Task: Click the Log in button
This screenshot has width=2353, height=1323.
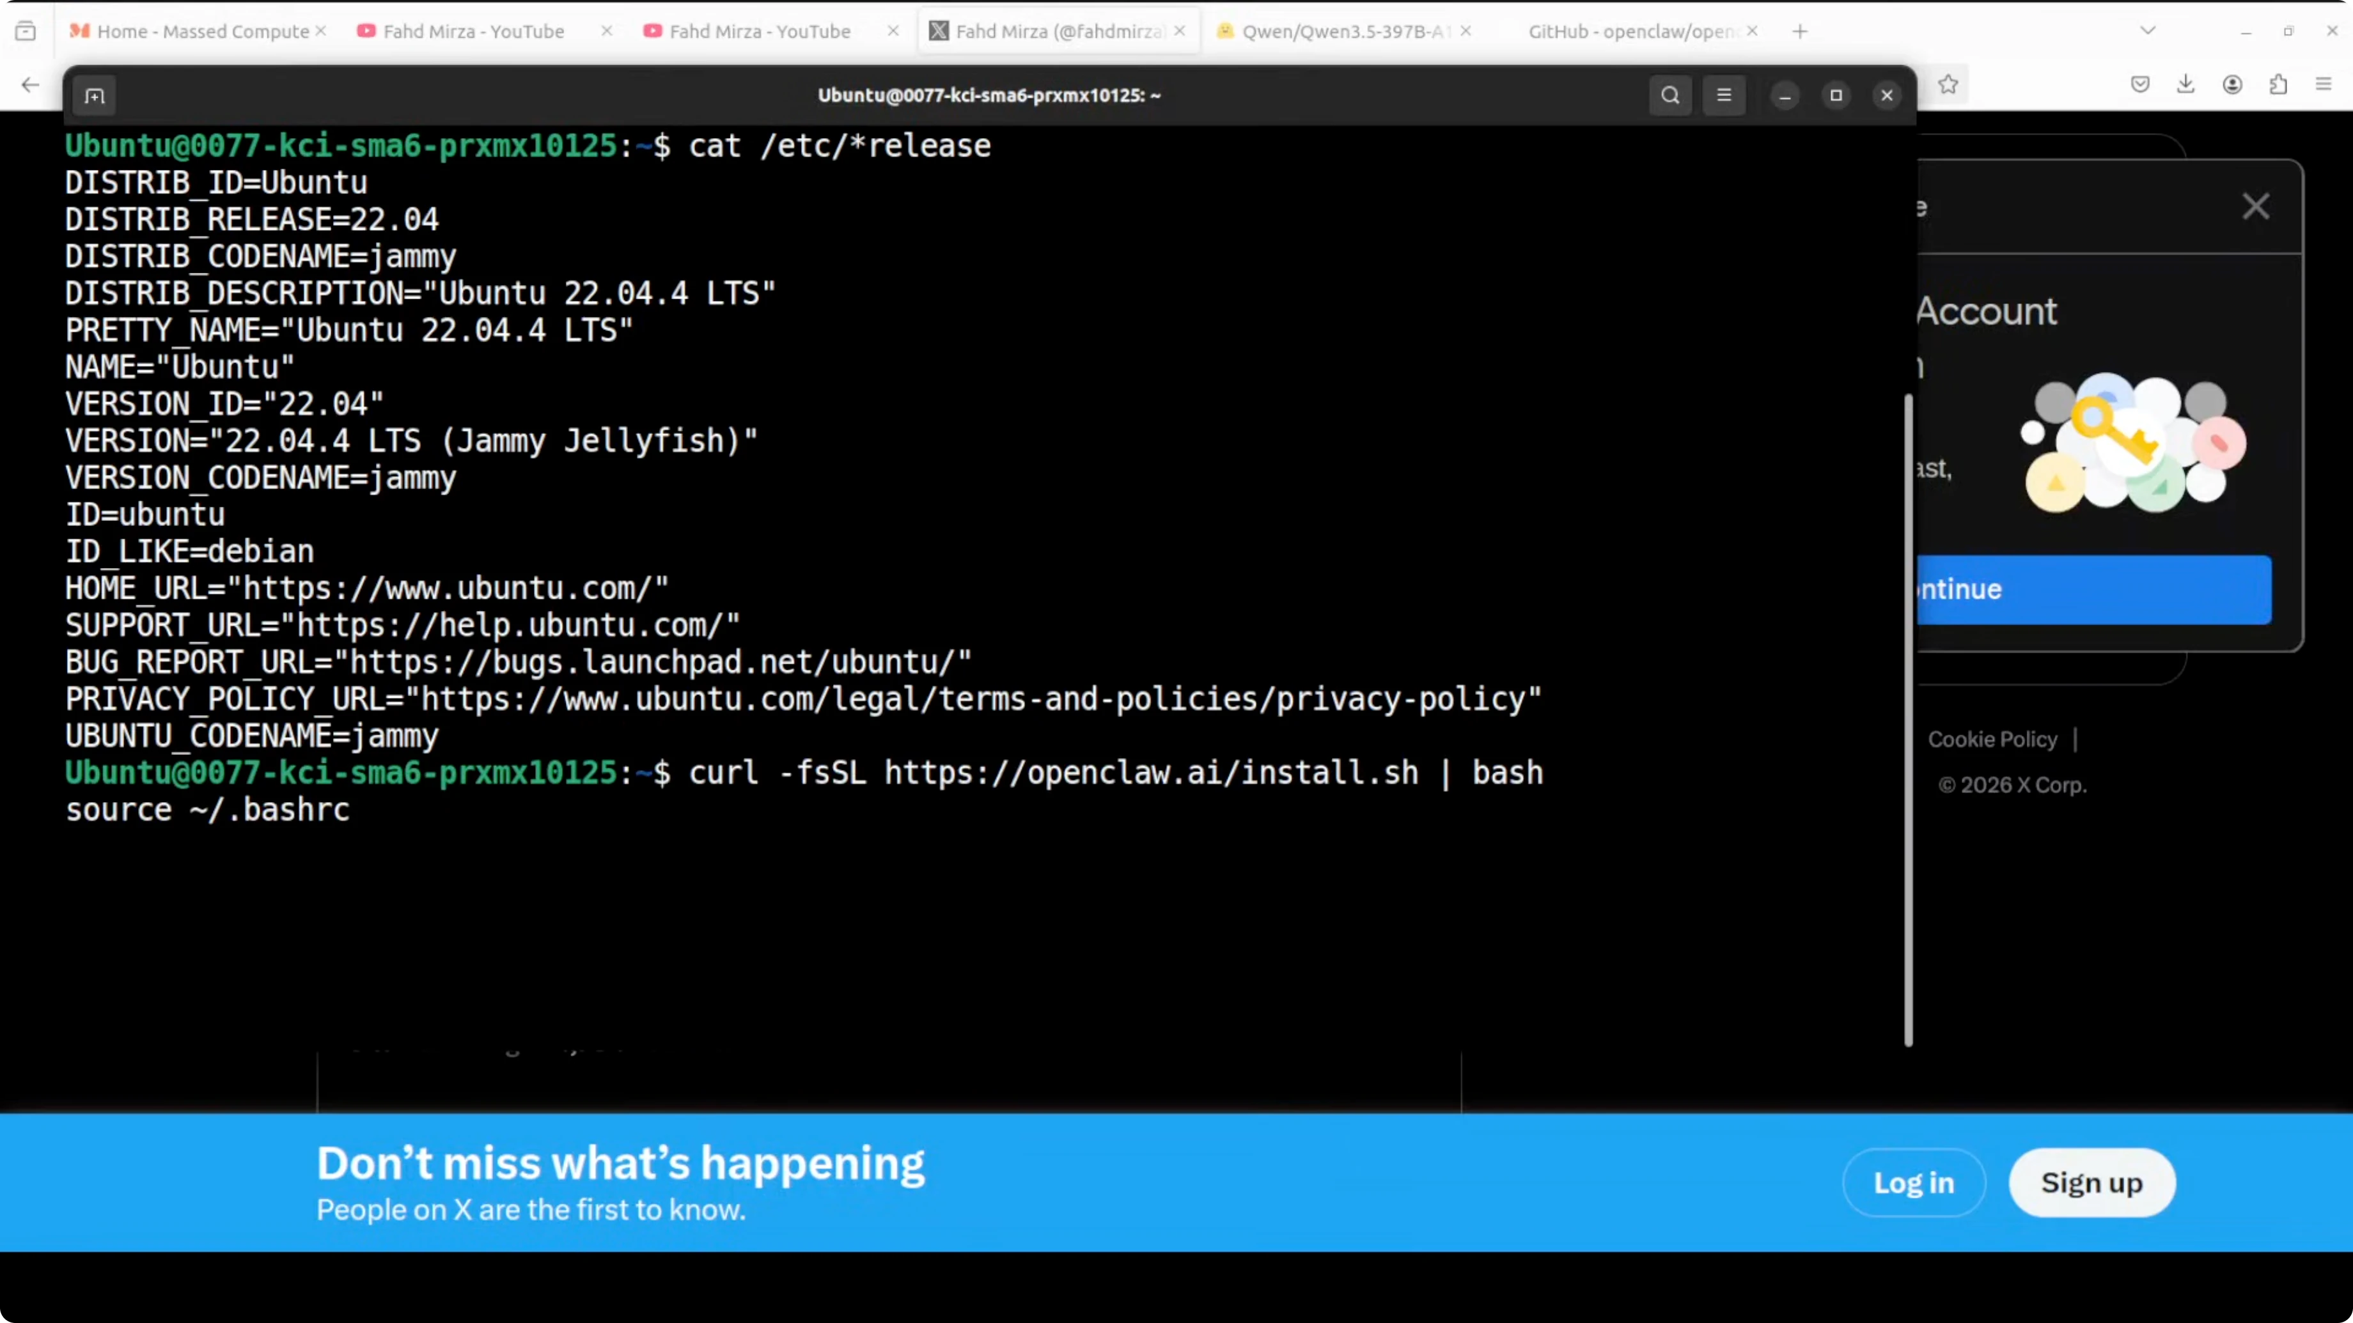Action: click(1914, 1182)
